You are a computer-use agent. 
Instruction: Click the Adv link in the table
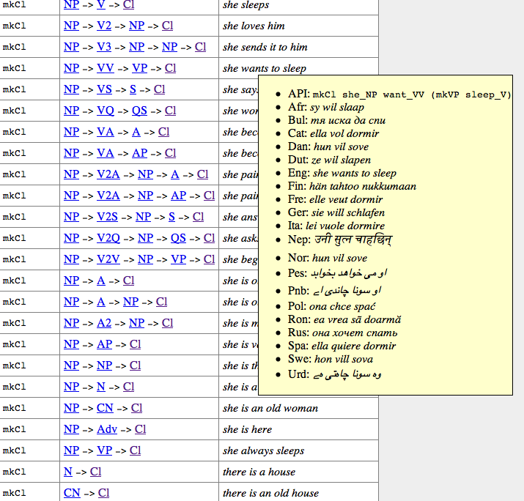coord(107,429)
